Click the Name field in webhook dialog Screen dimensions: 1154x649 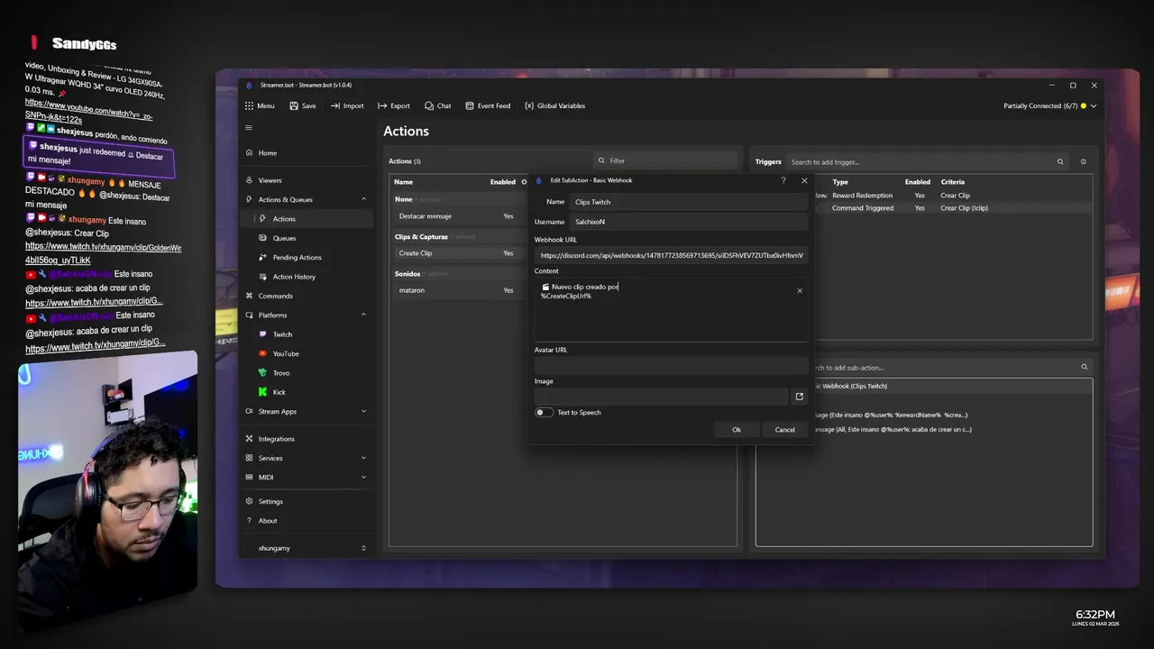[688, 202]
